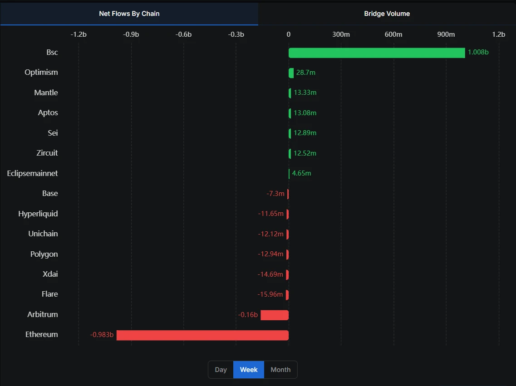This screenshot has width=516, height=386.
Task: Select the Ethereum chain label
Action: coord(41,335)
